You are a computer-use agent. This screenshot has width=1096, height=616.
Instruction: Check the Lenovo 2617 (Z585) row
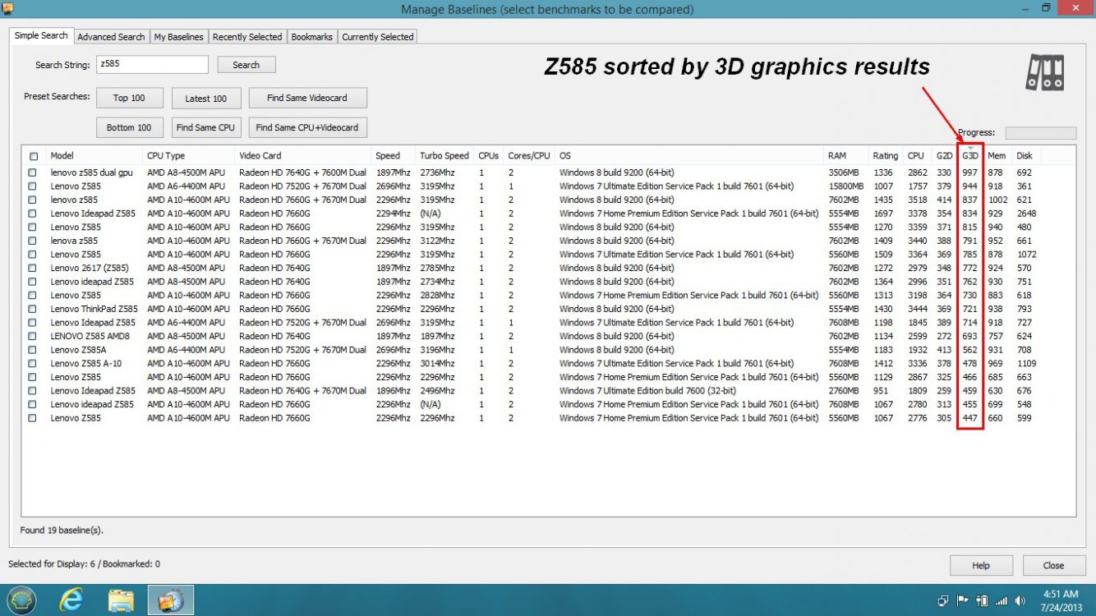tap(32, 268)
